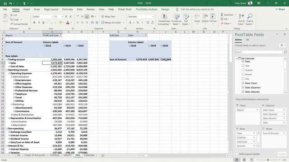Select the Sales value cell 3,575,428

52,63
